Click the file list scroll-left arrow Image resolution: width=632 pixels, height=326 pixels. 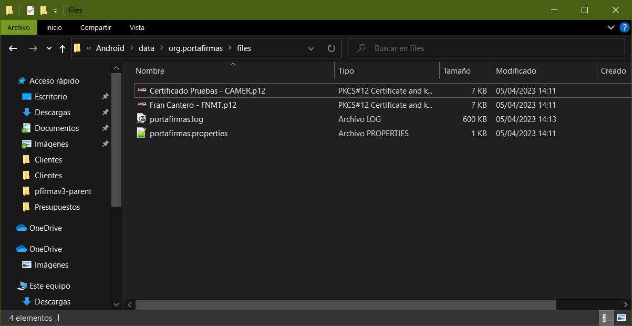pyautogui.click(x=129, y=304)
